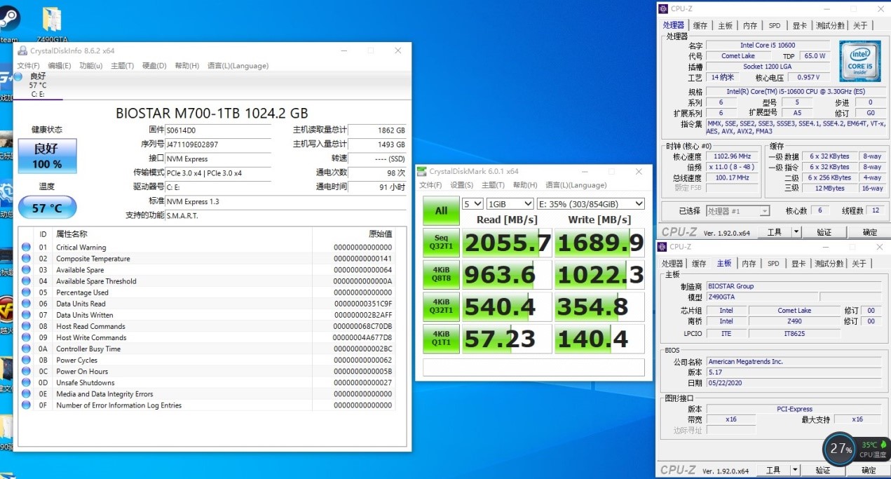Screen dimensions: 891x479
Task: Click the orb beside Available Spare Threshold
Action: 27,281
